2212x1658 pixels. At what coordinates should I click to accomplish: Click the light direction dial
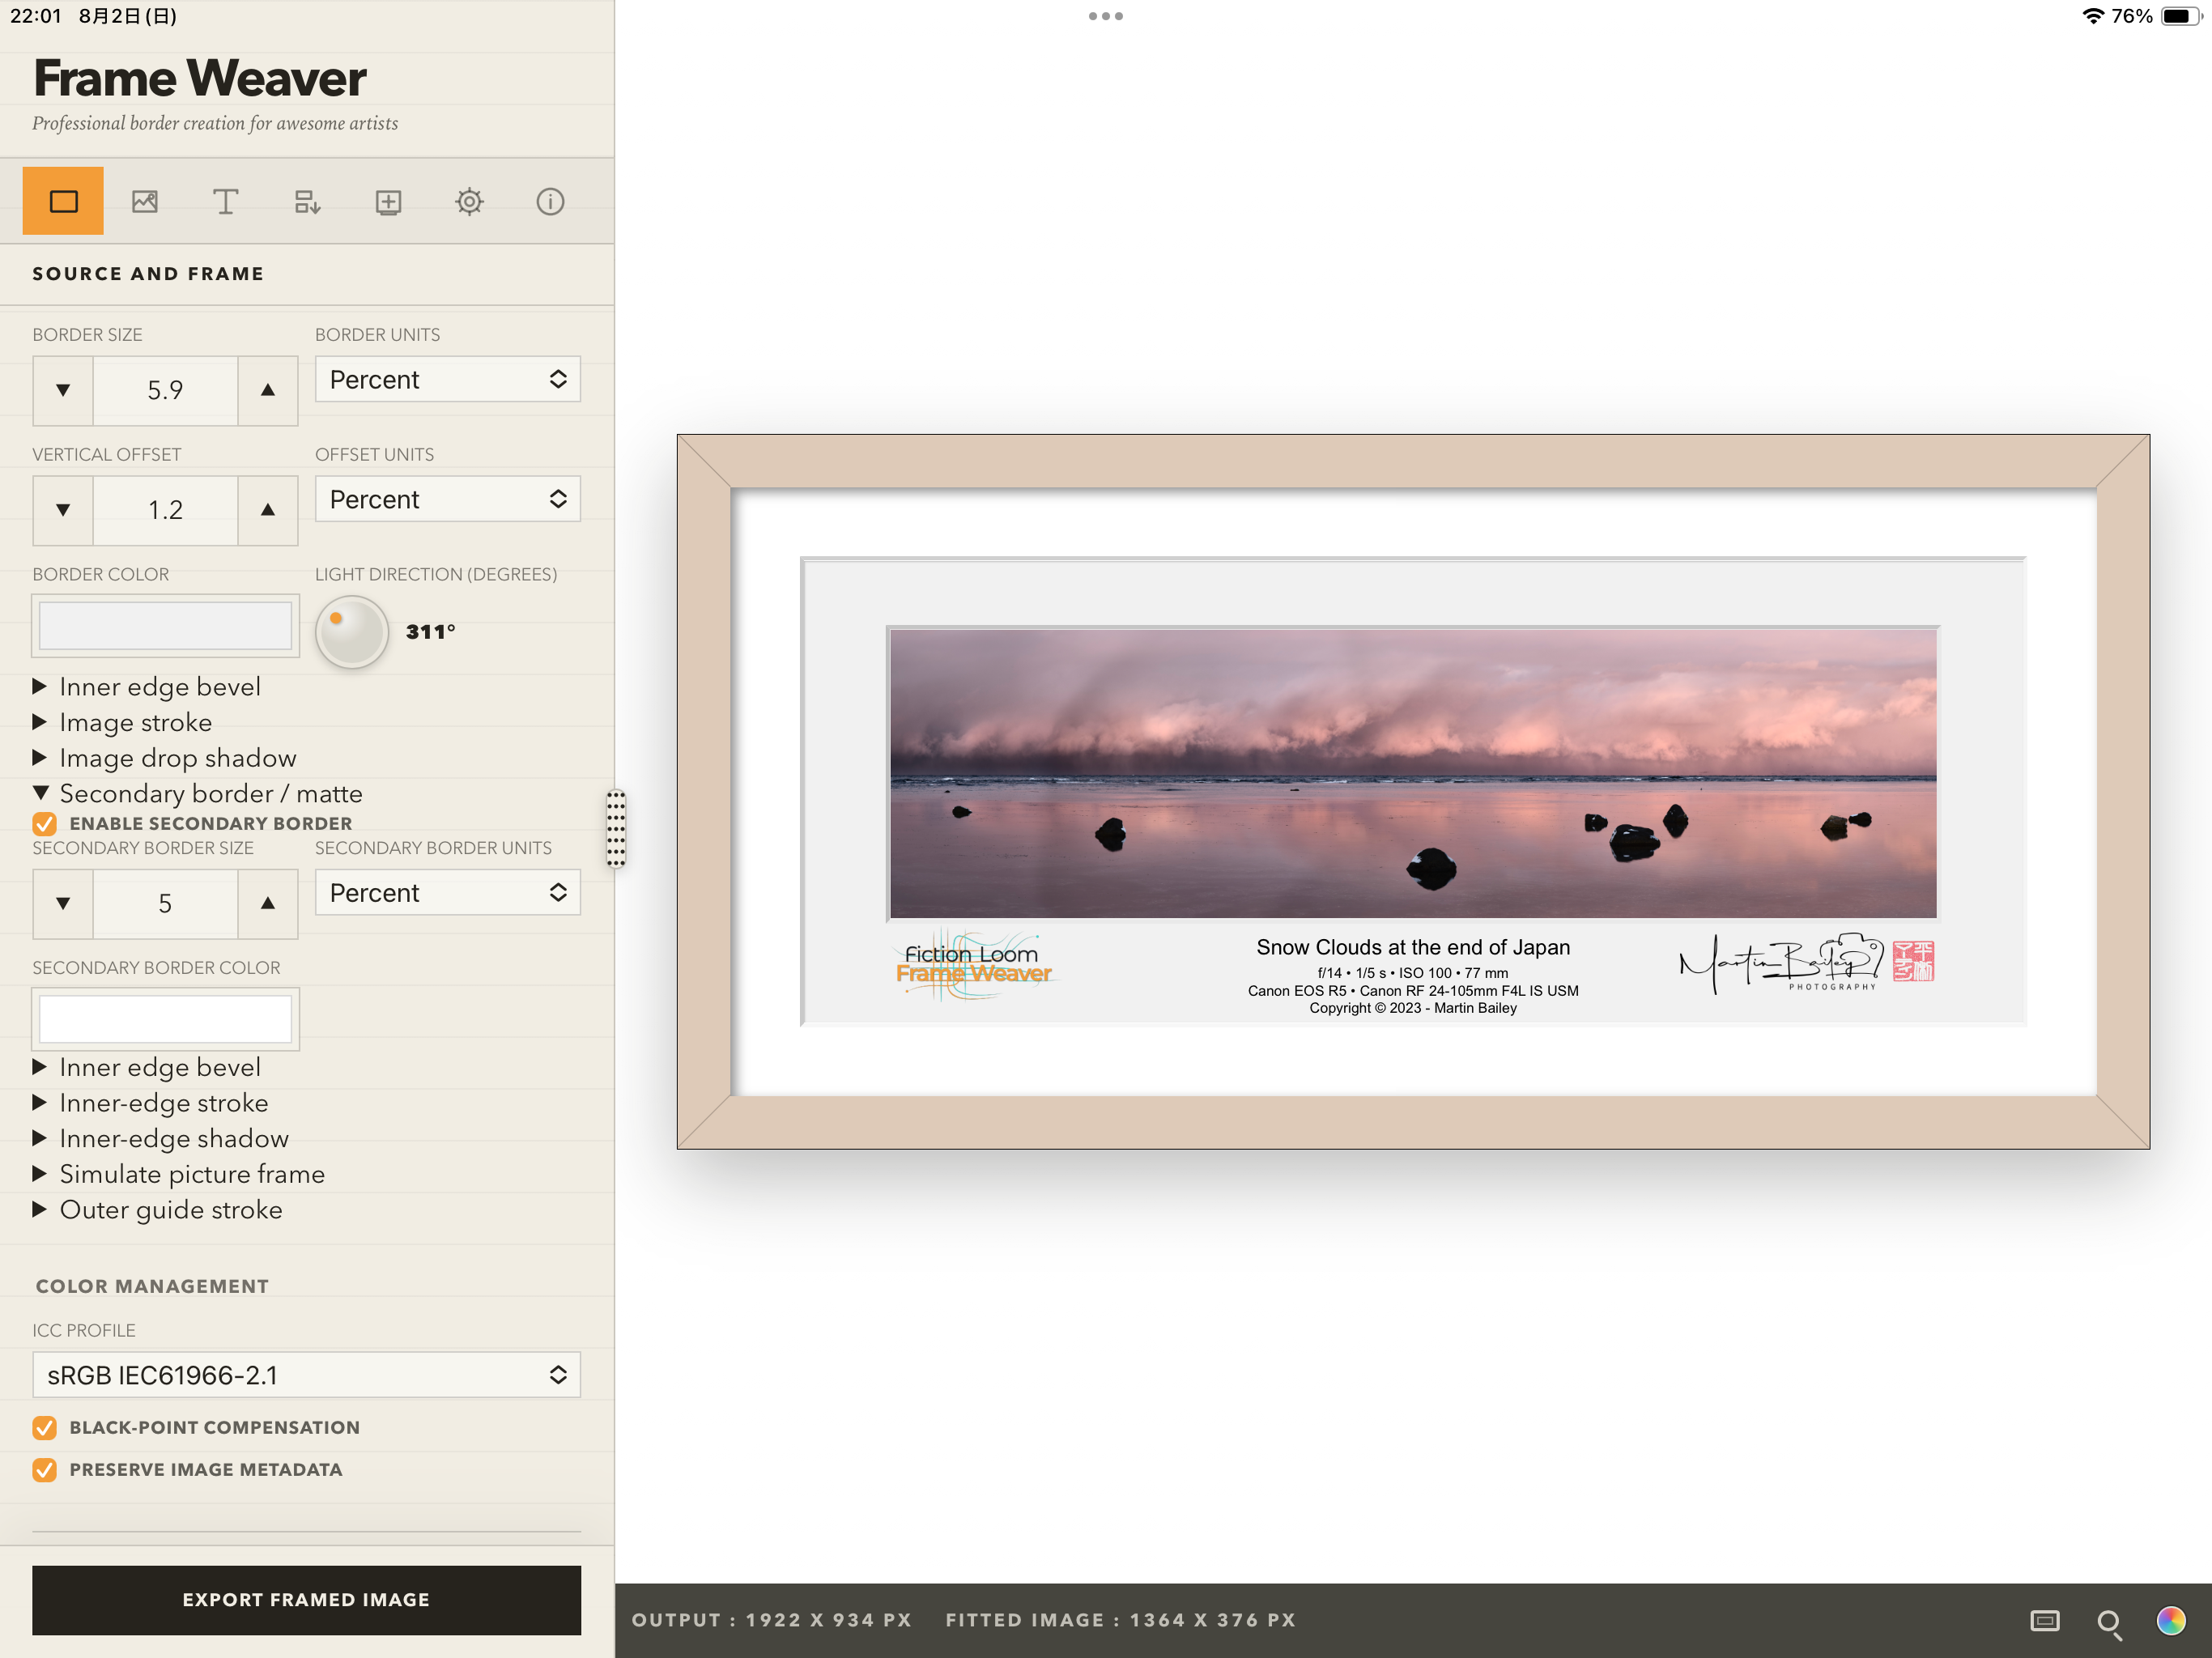coord(352,632)
